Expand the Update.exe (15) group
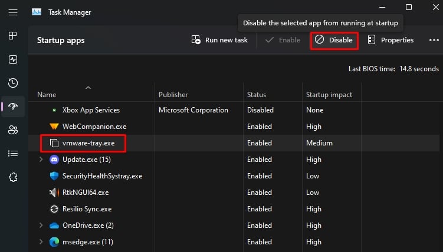The image size is (443, 252). point(41,160)
